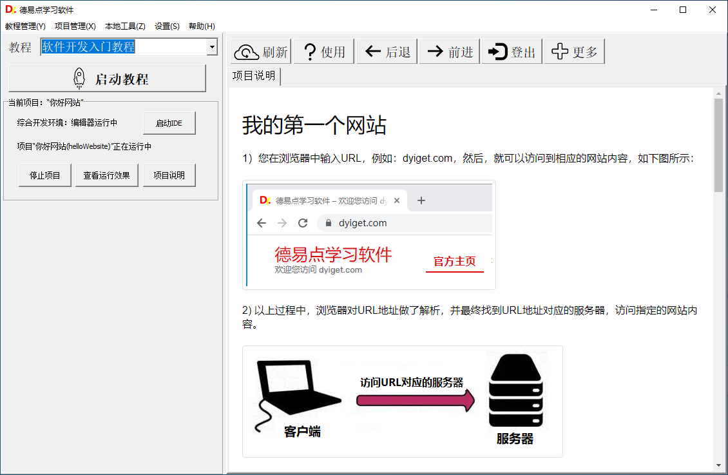Click the vertical scrollbar thumb
The height and width of the screenshot is (475, 728).
(x=719, y=145)
